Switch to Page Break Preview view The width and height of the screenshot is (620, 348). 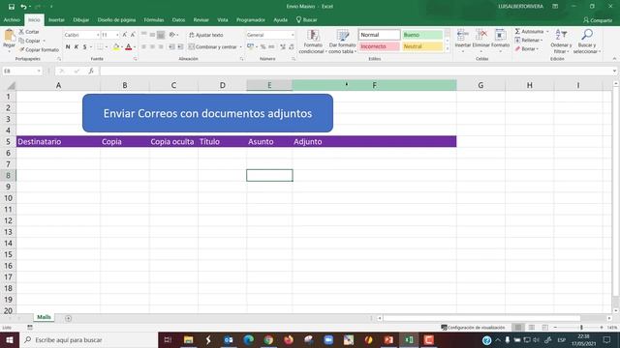point(544,328)
